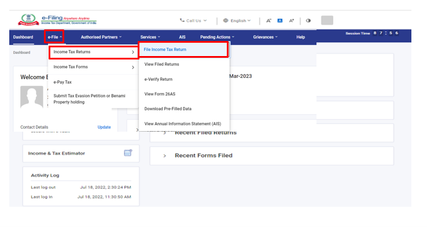
Task: Open the Call Us dropdown
Action: pos(193,21)
